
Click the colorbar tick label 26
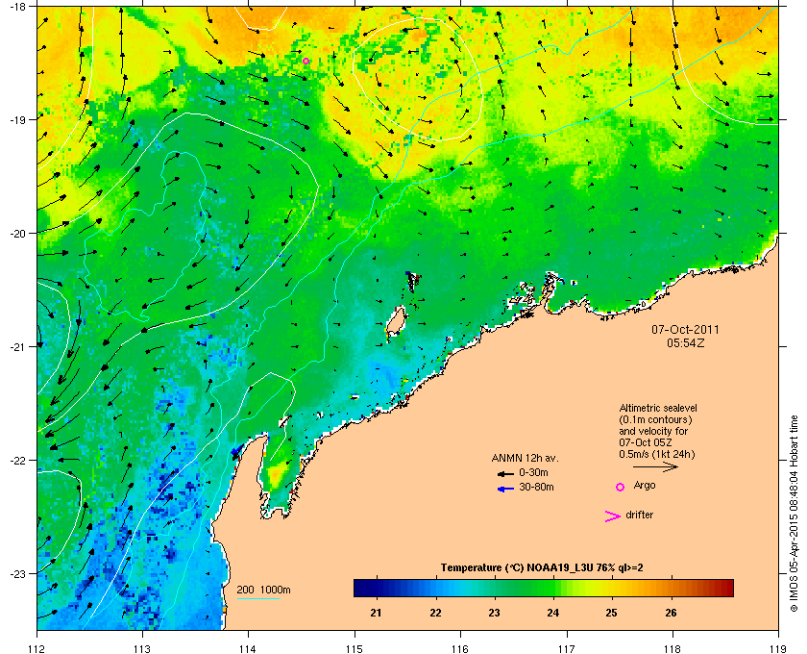click(671, 613)
